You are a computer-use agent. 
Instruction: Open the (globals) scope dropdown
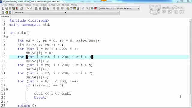40,13
